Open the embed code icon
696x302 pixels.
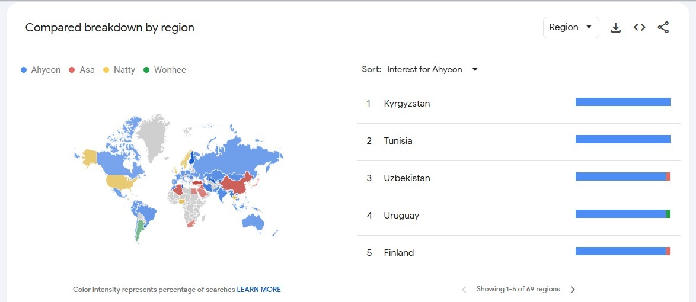639,27
